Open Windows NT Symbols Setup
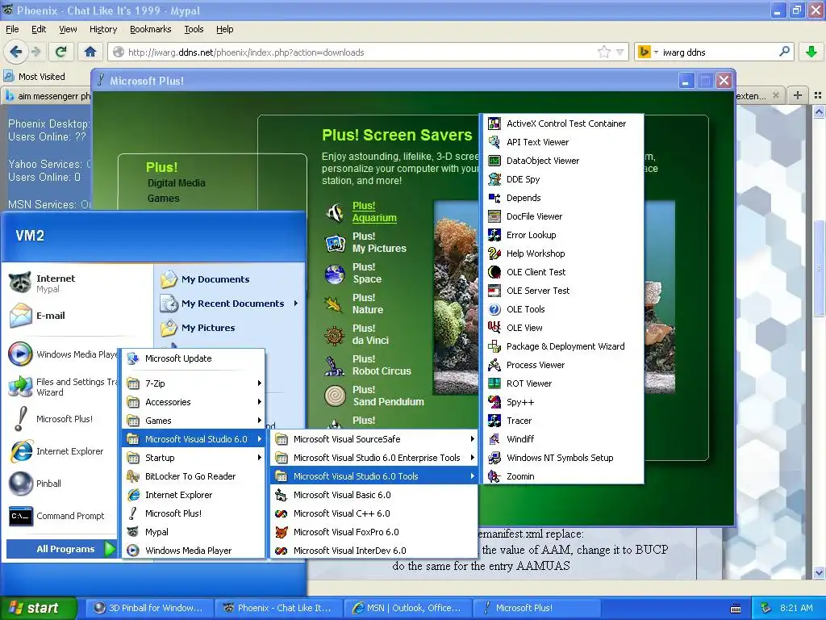The height and width of the screenshot is (620, 826). pyautogui.click(x=563, y=458)
